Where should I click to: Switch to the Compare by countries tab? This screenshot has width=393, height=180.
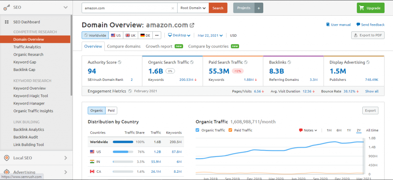click(213, 46)
